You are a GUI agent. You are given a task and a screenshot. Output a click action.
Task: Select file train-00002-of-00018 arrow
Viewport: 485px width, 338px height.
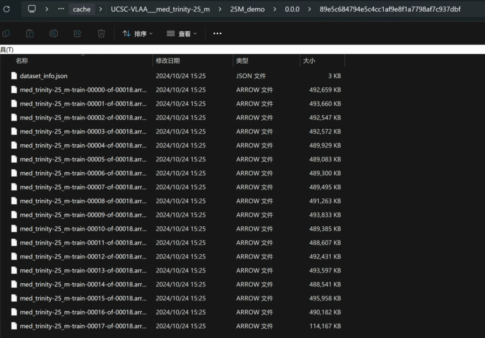(x=83, y=118)
